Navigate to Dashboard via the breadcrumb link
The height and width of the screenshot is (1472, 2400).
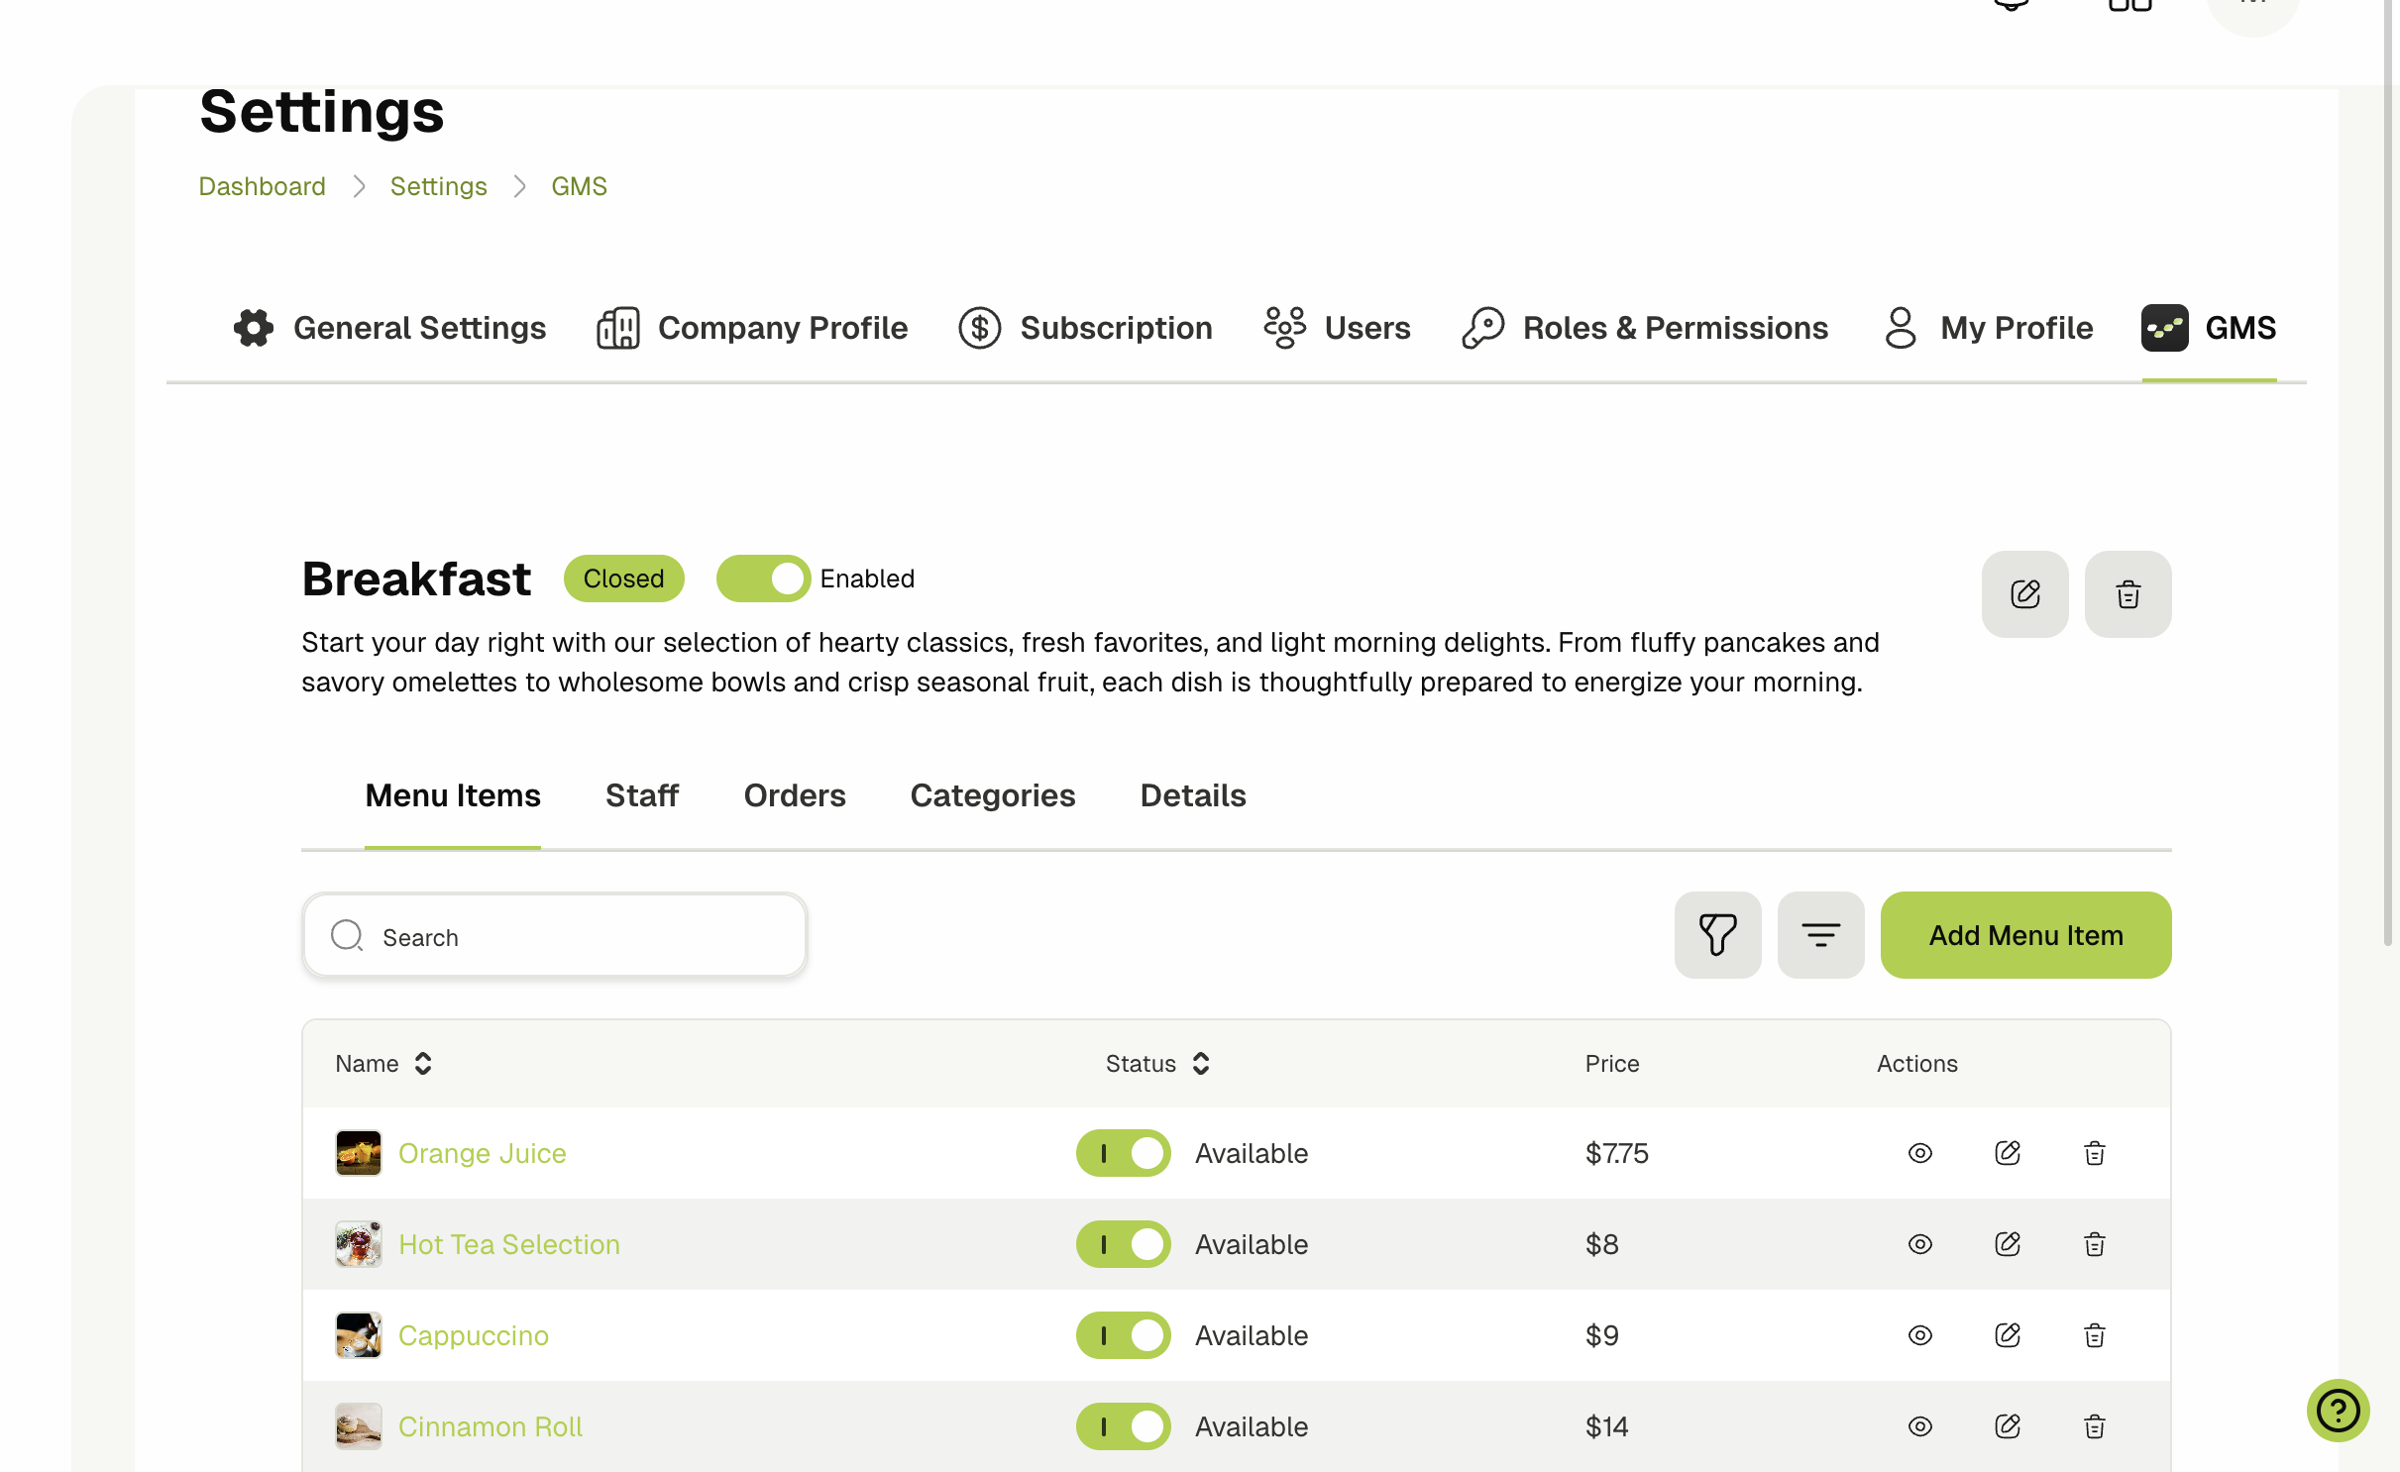(x=262, y=185)
